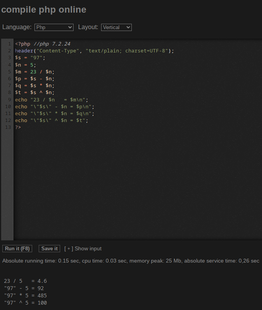Place cursor in line 1 with <?php //php 7.2.24
262x310 pixels.
pos(43,44)
